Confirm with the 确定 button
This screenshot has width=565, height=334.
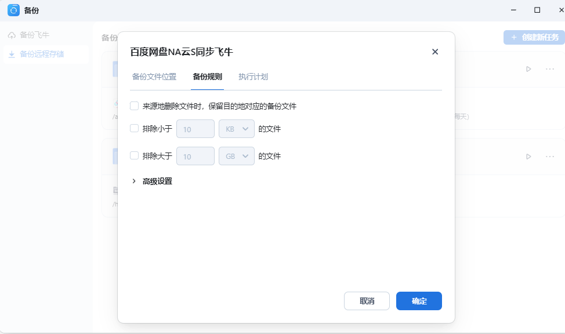pyautogui.click(x=419, y=301)
